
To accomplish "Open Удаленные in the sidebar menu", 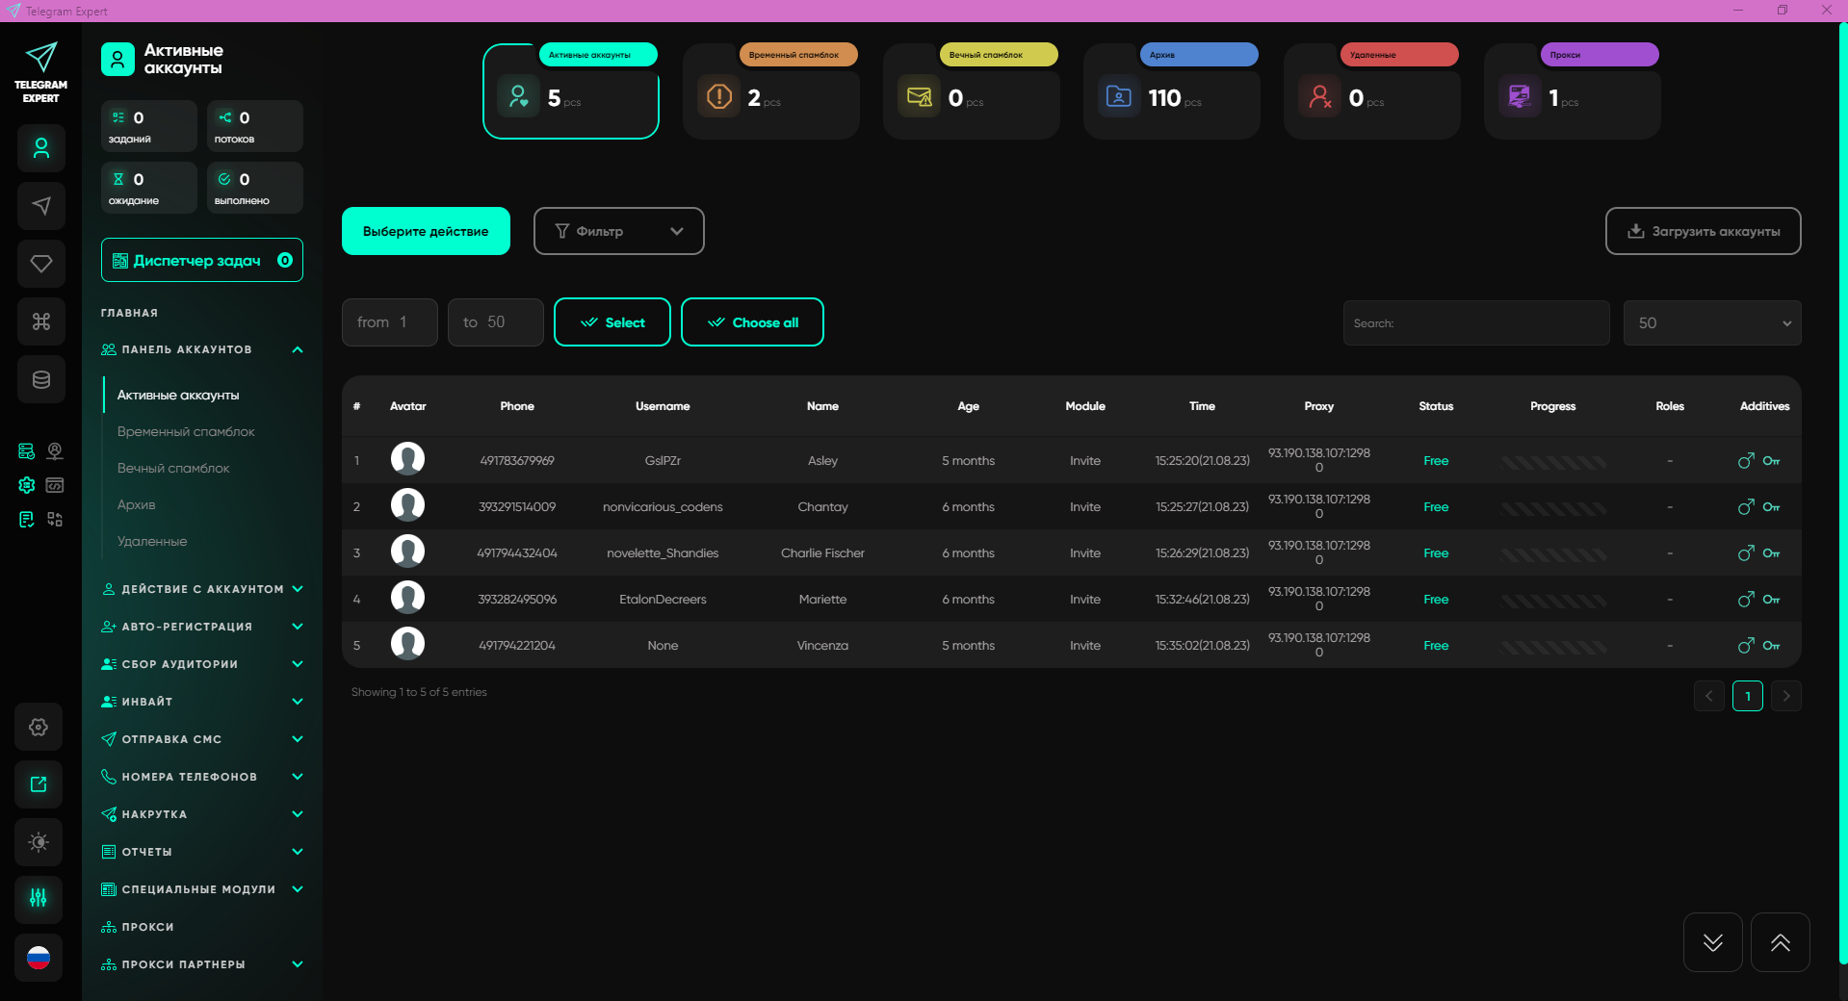I will point(152,542).
